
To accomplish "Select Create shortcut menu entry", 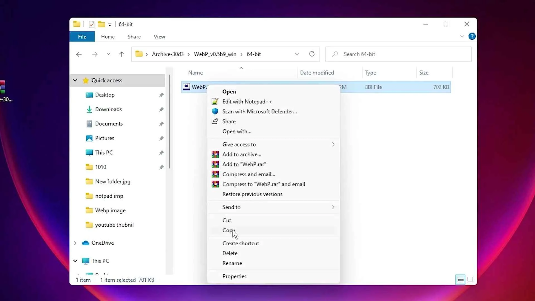I will click(x=273, y=243).
